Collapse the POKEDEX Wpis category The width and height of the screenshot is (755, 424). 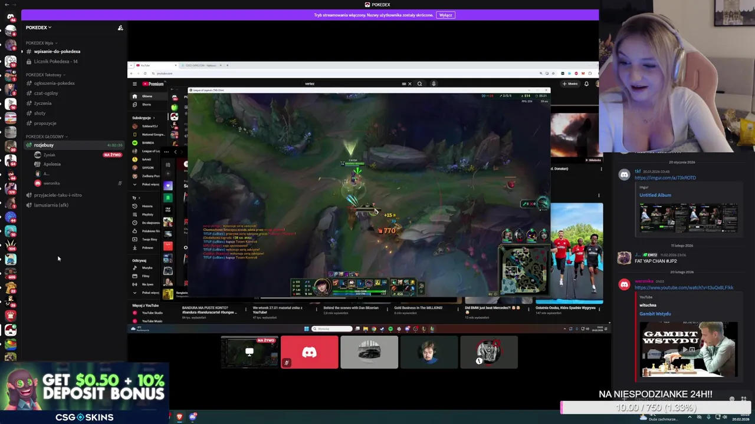click(41, 43)
